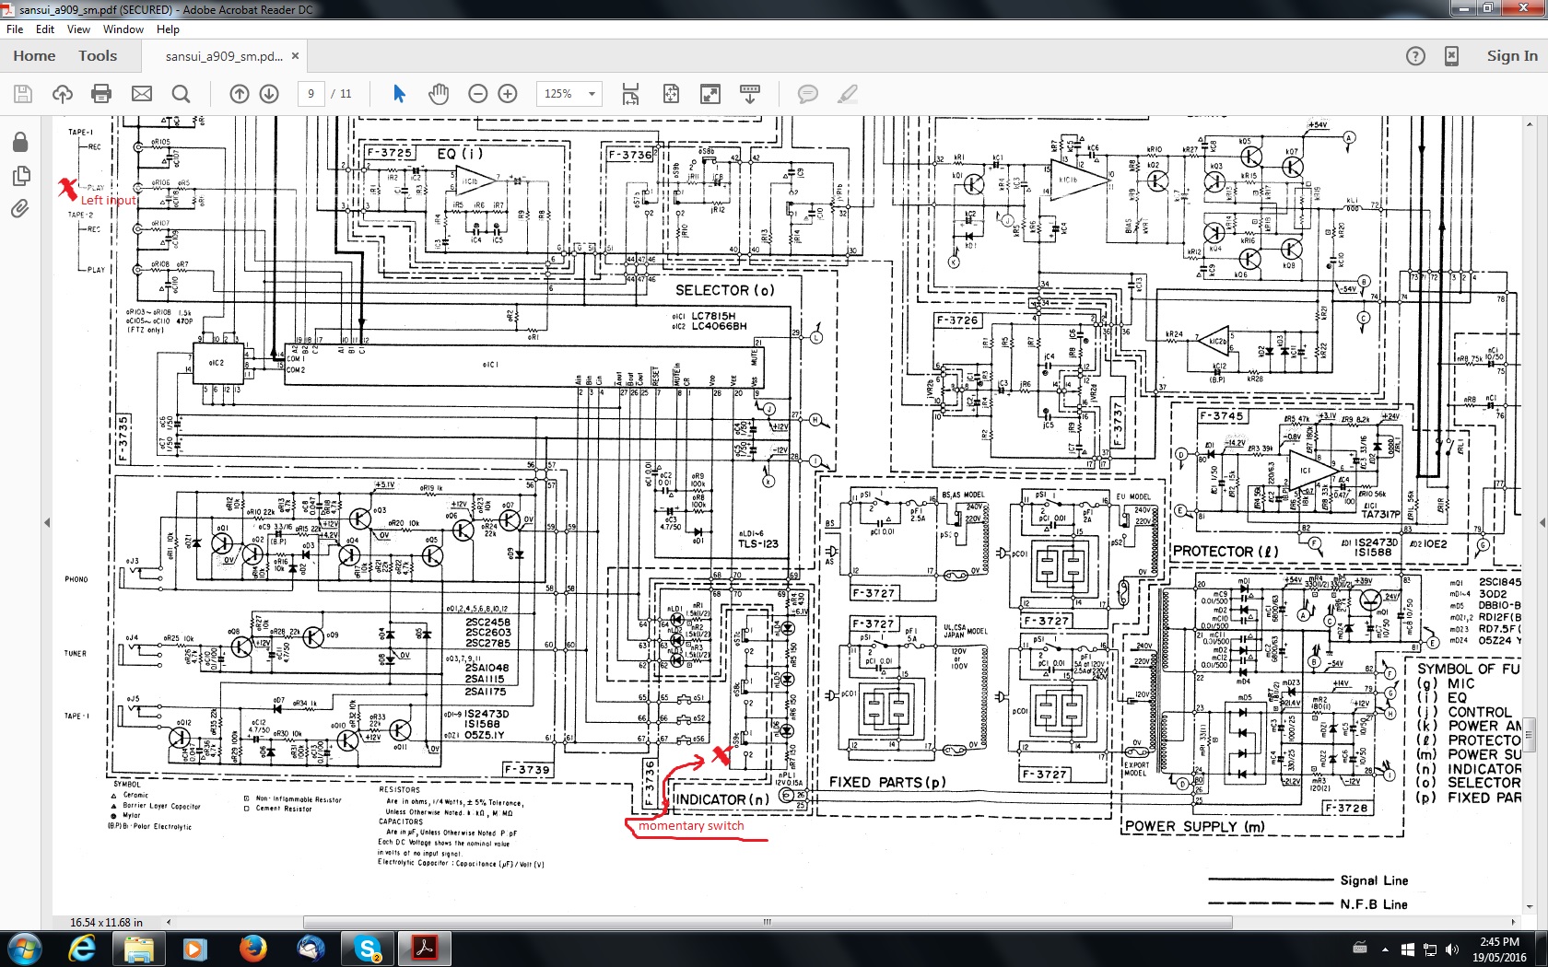Select the Highlight text tool
Screen dimensions: 1548x967
848,94
